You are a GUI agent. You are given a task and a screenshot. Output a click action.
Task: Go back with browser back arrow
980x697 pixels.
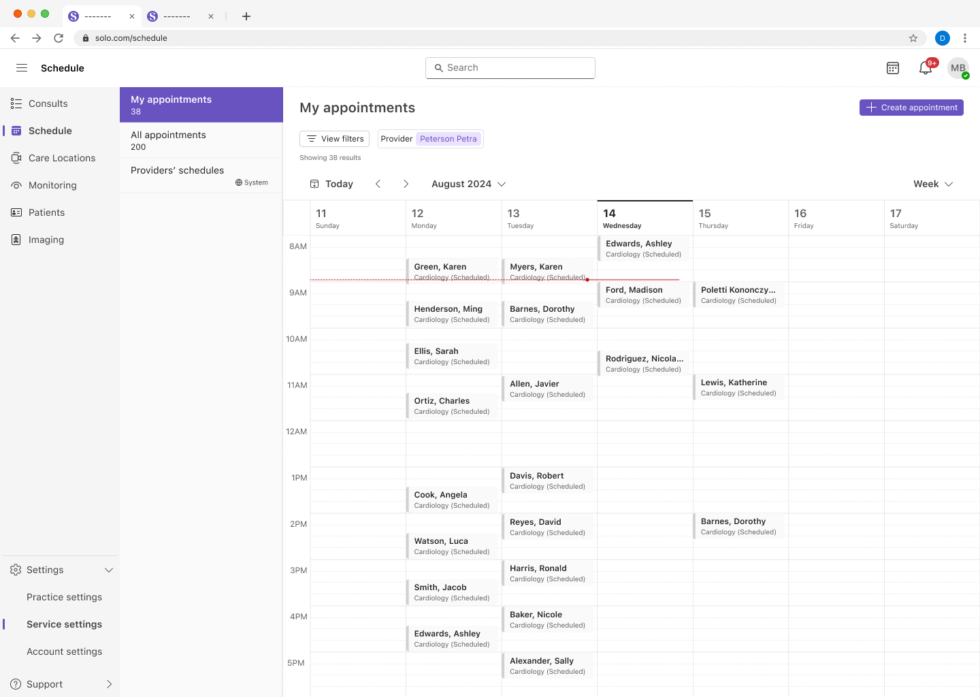[x=15, y=38]
